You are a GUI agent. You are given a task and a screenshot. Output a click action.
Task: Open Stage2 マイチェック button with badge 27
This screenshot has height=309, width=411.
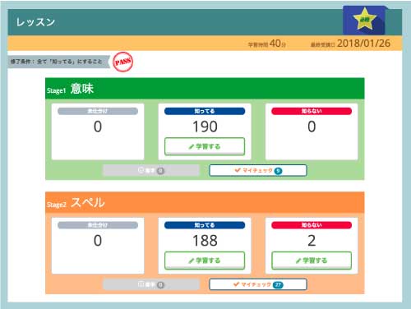(x=258, y=284)
